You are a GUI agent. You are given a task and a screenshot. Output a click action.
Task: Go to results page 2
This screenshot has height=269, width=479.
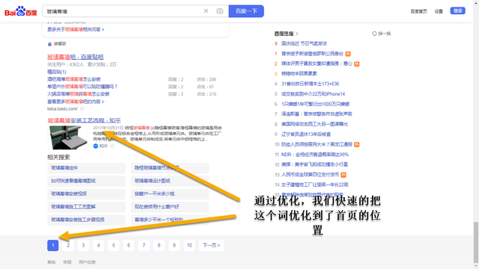[x=68, y=245]
